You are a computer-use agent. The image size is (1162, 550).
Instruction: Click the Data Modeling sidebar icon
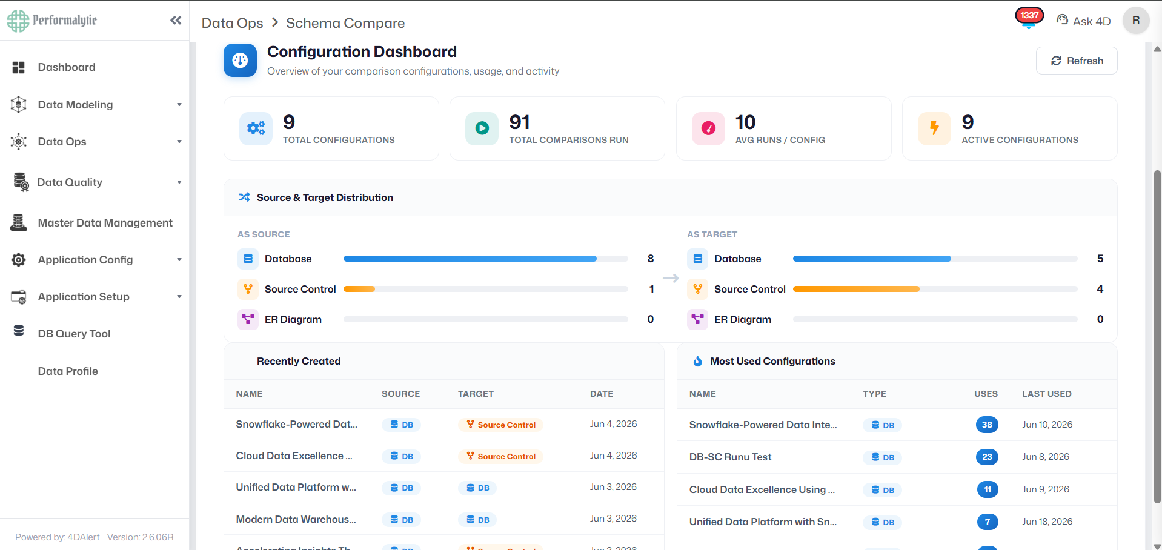(19, 104)
